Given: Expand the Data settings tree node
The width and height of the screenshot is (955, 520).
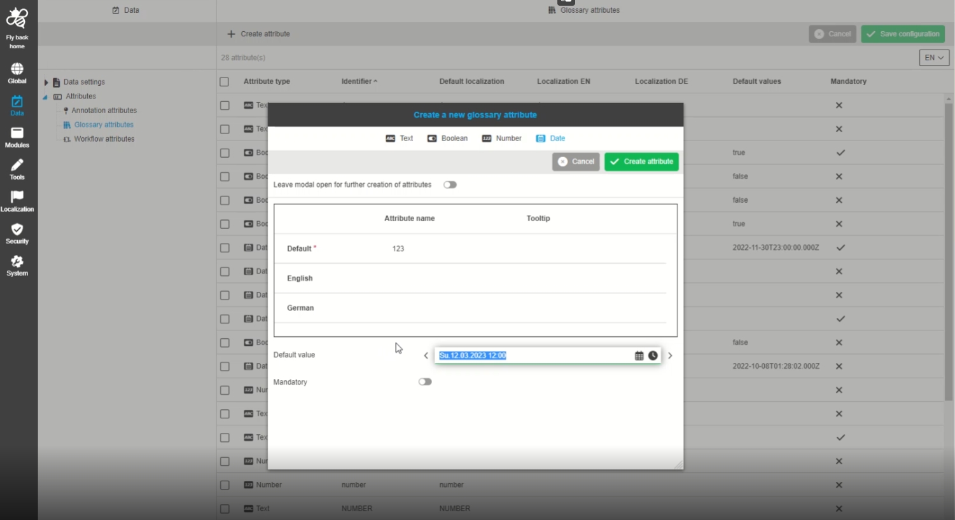Looking at the screenshot, I should (46, 83).
